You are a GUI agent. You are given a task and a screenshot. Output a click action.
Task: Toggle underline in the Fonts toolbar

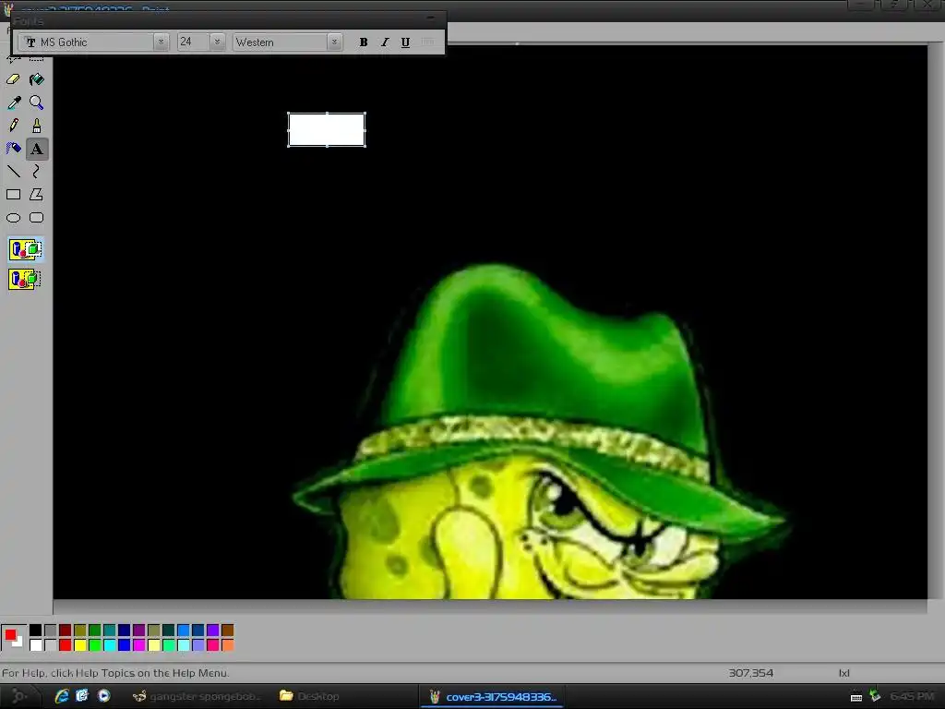(x=406, y=42)
